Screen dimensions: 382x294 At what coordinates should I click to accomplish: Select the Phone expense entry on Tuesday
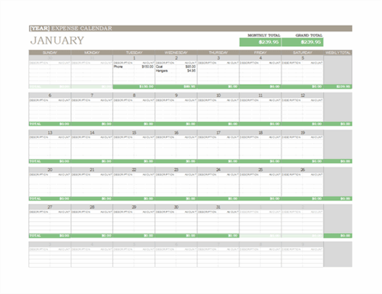(118, 67)
